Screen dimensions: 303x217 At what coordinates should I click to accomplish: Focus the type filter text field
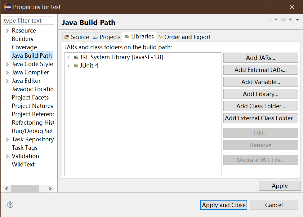(x=29, y=20)
